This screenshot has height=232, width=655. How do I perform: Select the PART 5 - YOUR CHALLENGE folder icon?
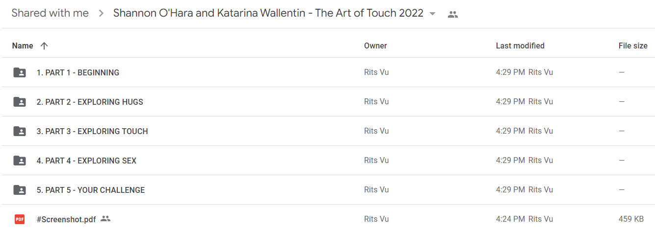click(x=20, y=190)
